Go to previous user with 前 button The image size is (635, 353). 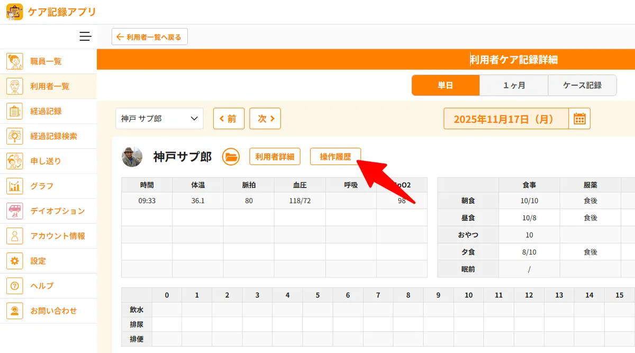(x=229, y=119)
